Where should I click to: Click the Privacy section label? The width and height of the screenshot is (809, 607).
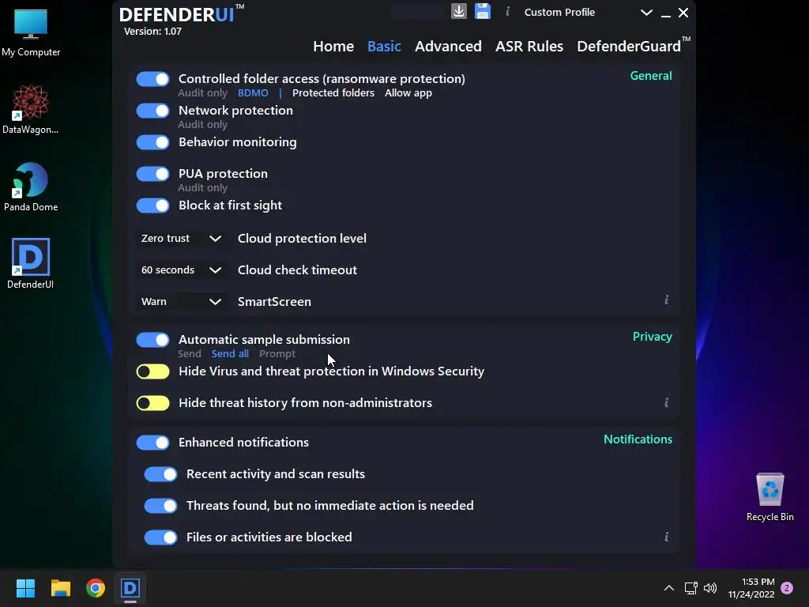652,337
